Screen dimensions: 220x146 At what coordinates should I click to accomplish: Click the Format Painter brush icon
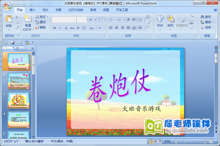(x=17, y=27)
